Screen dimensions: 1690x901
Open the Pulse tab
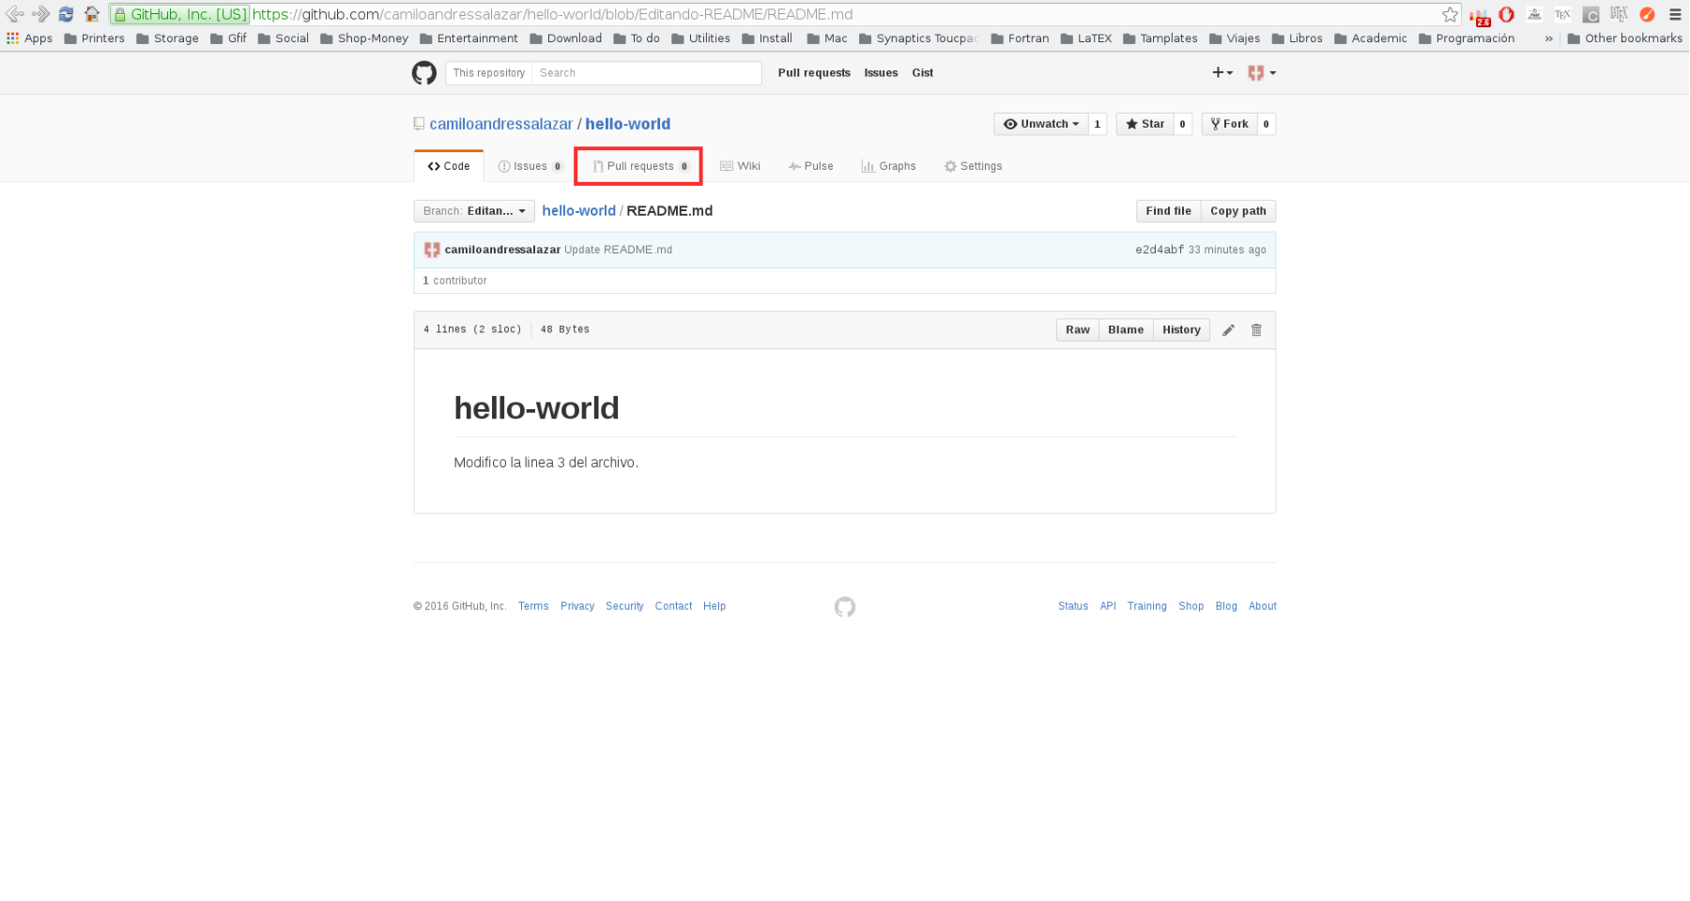click(811, 166)
